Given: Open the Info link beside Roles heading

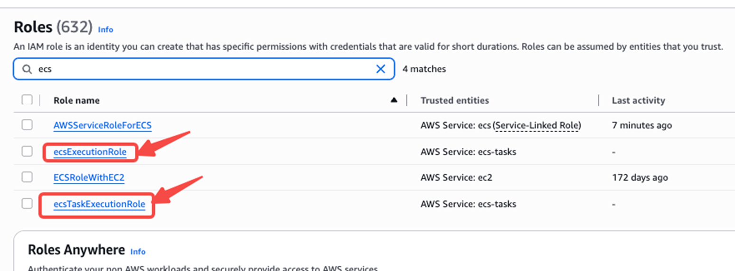Looking at the screenshot, I should 105,29.
